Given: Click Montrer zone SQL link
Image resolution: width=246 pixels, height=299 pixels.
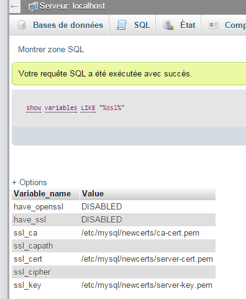Looking at the screenshot, I should [51, 50].
